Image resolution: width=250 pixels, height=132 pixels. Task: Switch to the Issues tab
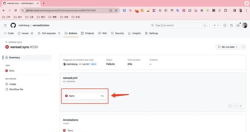[25, 33]
